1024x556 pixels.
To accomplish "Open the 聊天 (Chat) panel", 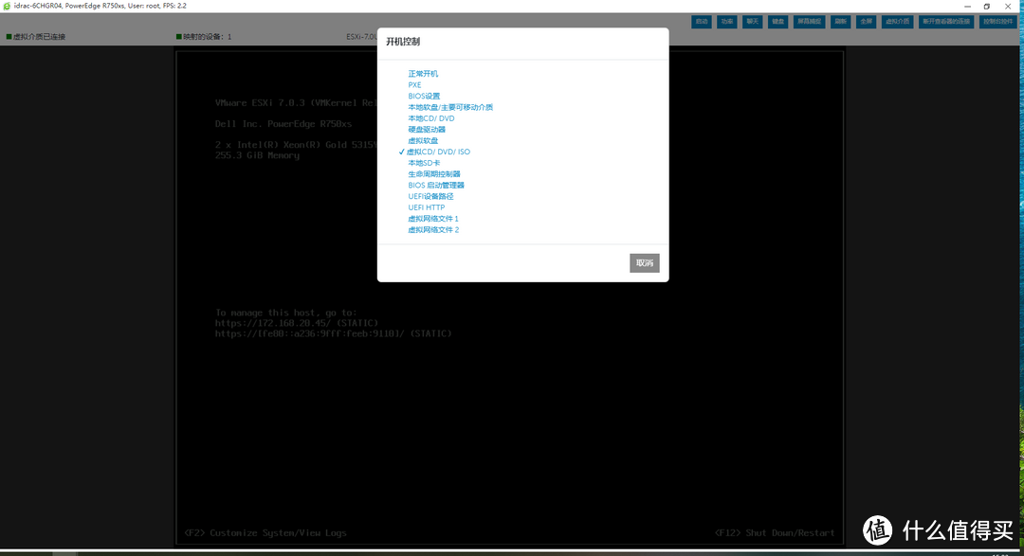I will (x=753, y=21).
